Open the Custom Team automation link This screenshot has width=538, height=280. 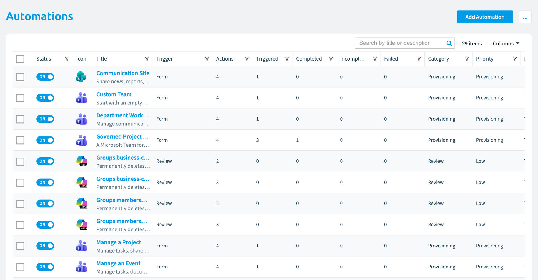coord(114,94)
